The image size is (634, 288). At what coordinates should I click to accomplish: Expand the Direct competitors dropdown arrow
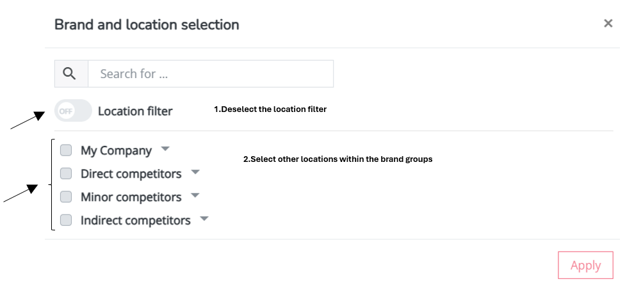click(195, 172)
